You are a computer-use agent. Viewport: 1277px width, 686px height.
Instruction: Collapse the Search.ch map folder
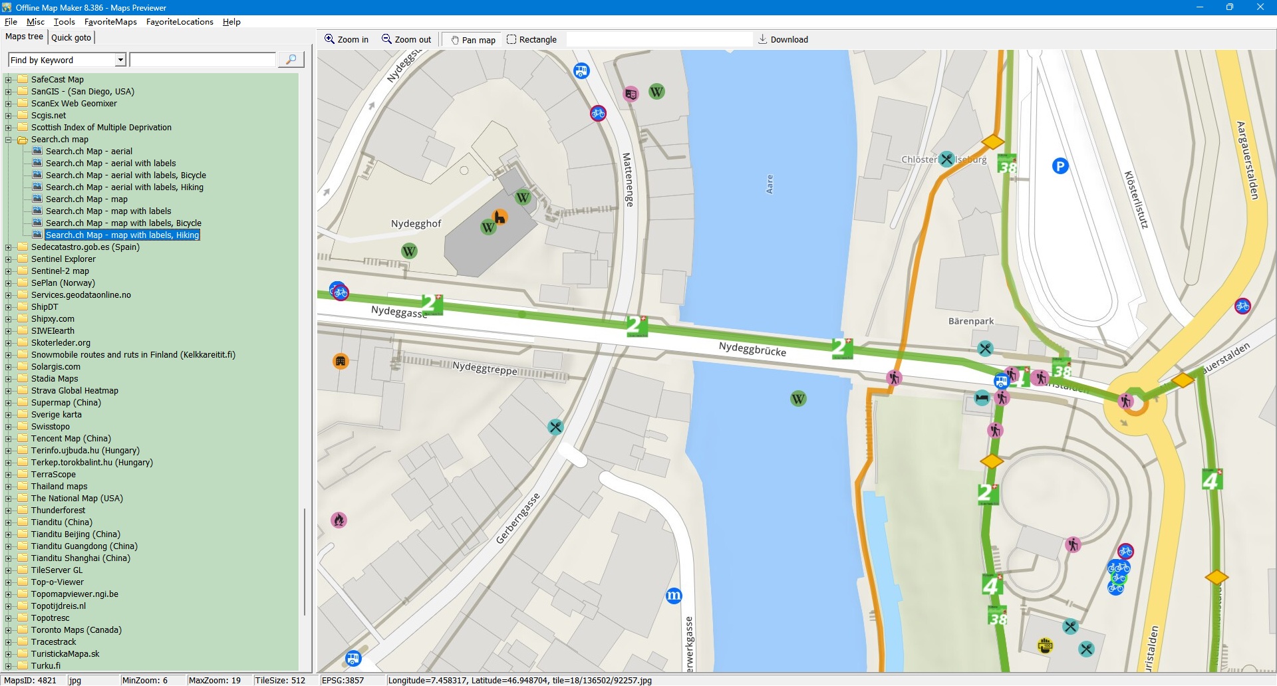click(x=9, y=140)
